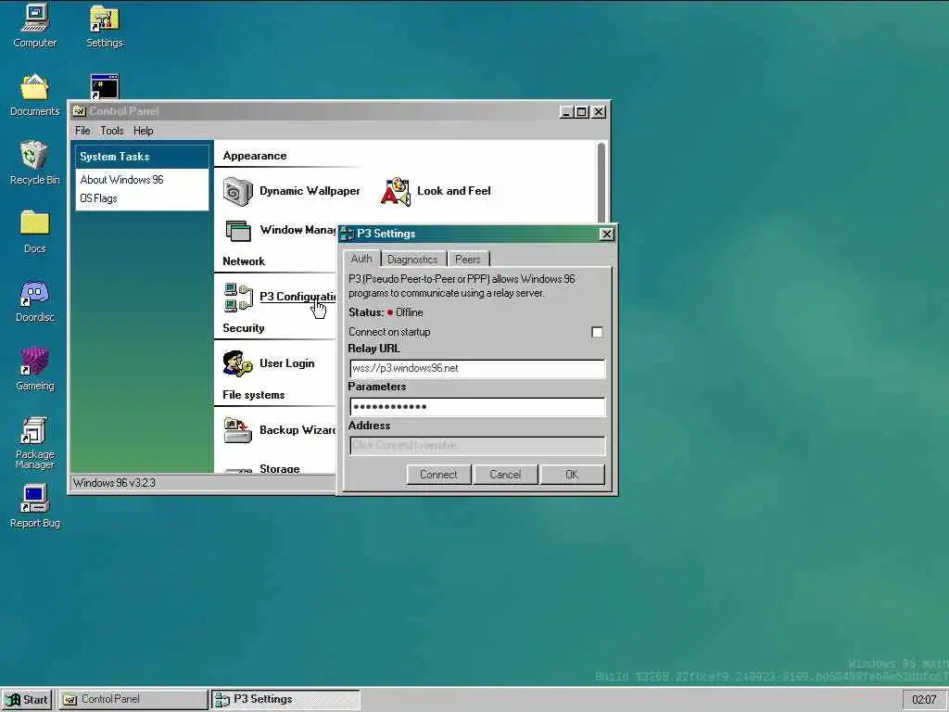Open the Start menu button

[x=27, y=699]
